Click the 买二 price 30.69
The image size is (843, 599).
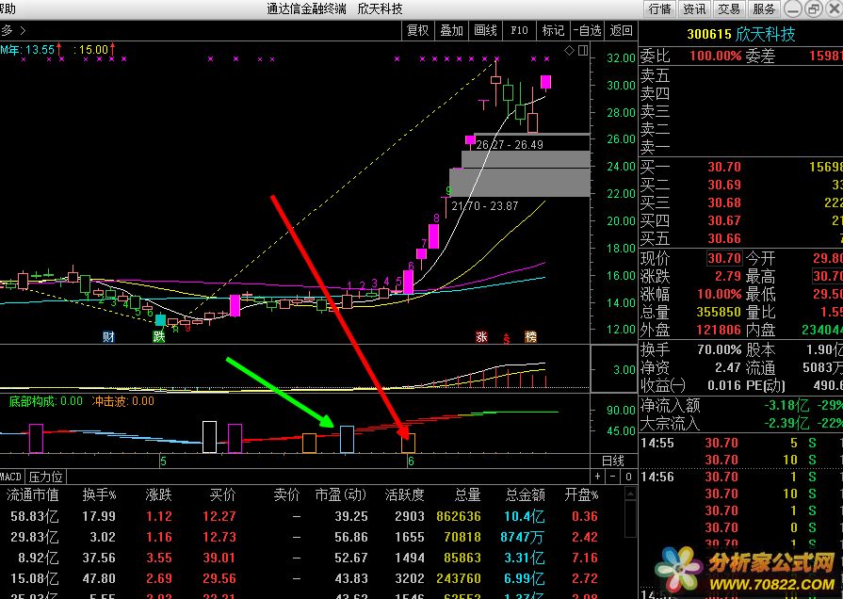click(724, 185)
